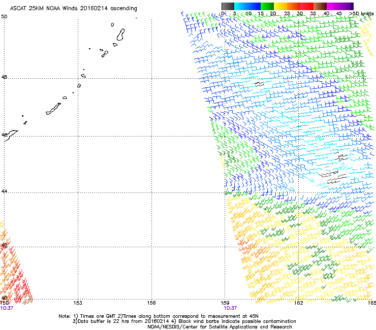The height and width of the screenshot is (330, 376).
Task: Click the note 'Black wind barbs indicate possible contamination'
Action: click(x=237, y=321)
